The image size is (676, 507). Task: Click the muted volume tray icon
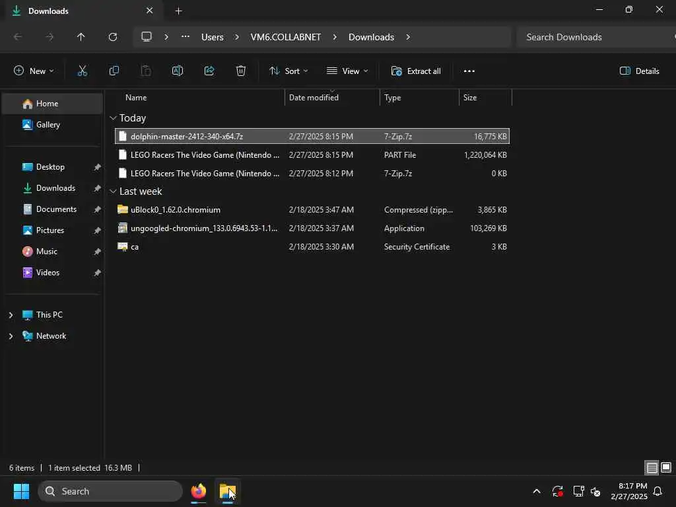tap(596, 491)
